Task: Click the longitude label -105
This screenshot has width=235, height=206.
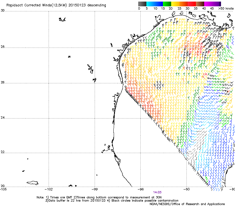Action: 3,189
